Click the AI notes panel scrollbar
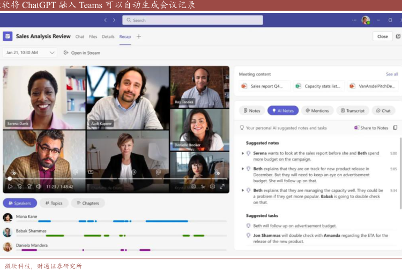 [401, 173]
